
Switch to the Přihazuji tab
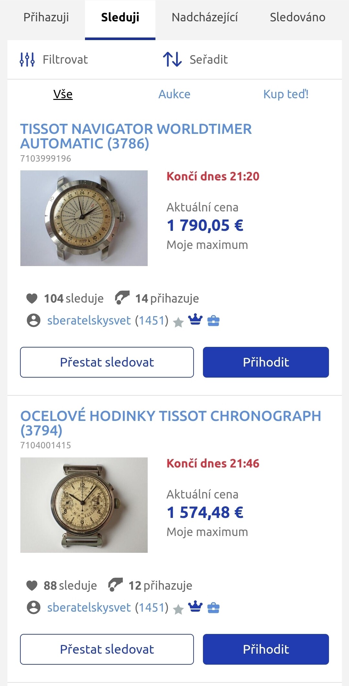[46, 17]
